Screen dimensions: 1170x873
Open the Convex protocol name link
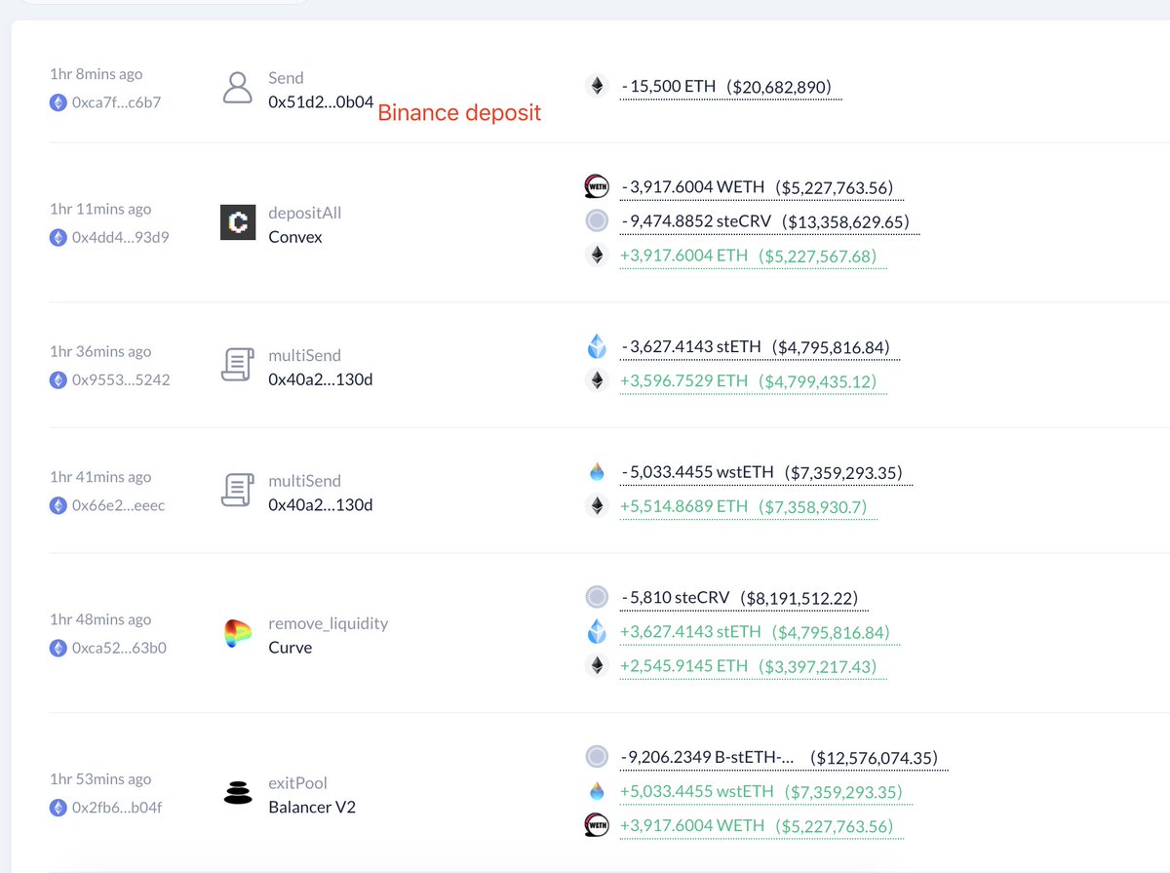tap(295, 237)
